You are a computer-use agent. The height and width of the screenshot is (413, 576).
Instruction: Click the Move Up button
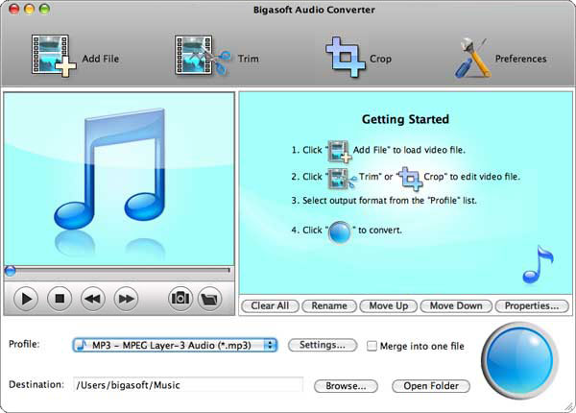point(389,305)
